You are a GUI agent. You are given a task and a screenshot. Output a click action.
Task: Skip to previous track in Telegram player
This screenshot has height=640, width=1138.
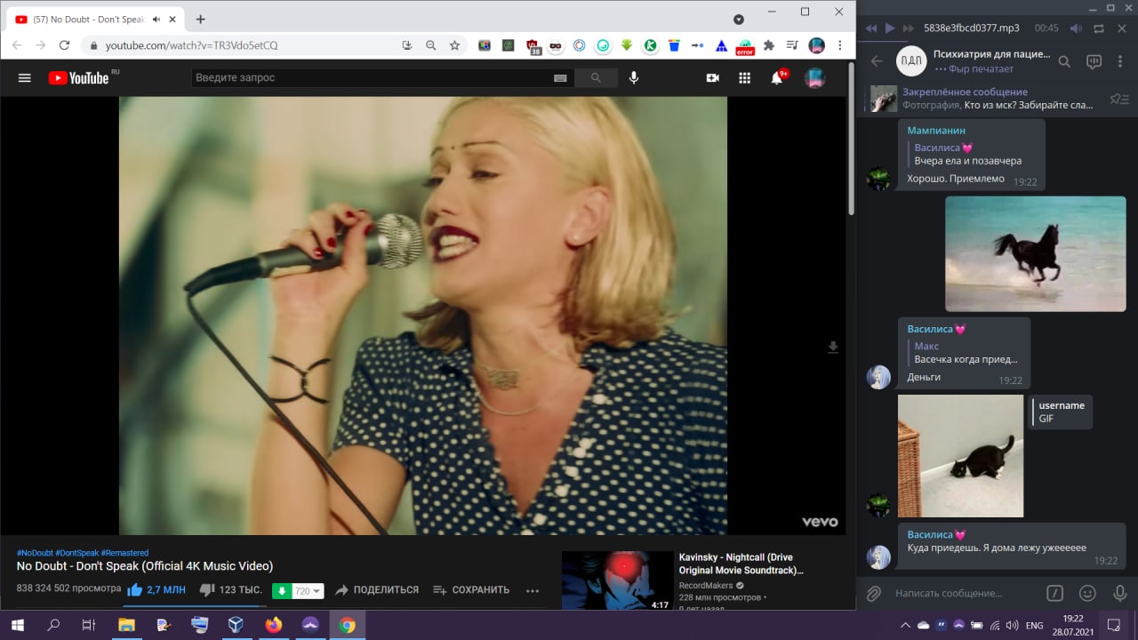click(870, 28)
